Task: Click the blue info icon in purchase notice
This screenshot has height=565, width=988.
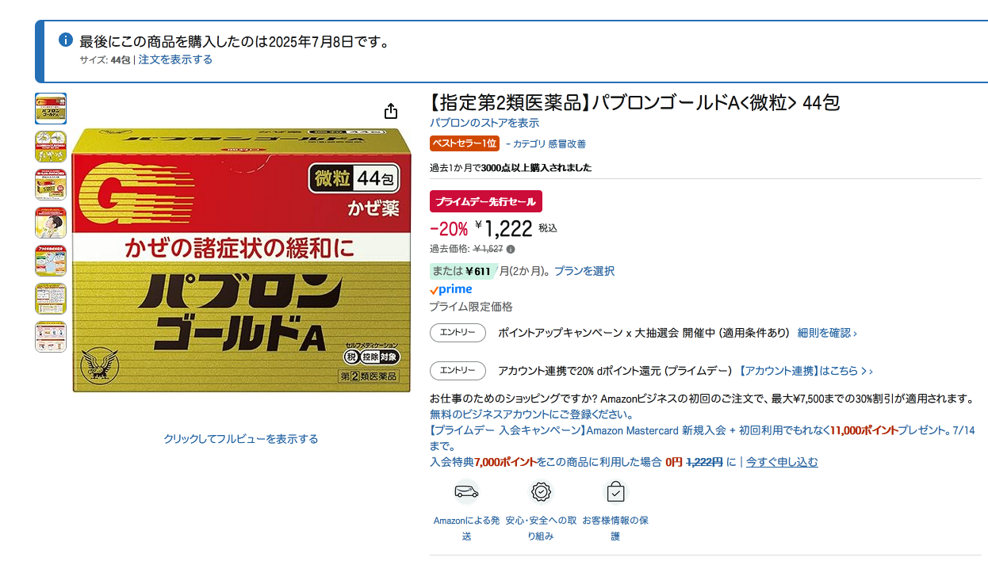Action: pyautogui.click(x=66, y=40)
